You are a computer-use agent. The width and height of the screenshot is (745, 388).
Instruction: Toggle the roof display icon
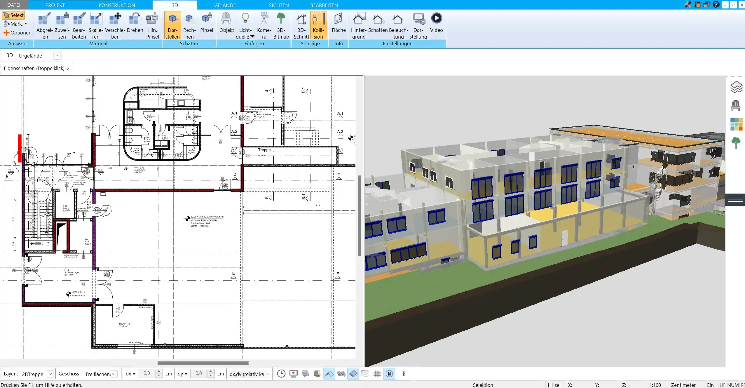pyautogui.click(x=329, y=374)
